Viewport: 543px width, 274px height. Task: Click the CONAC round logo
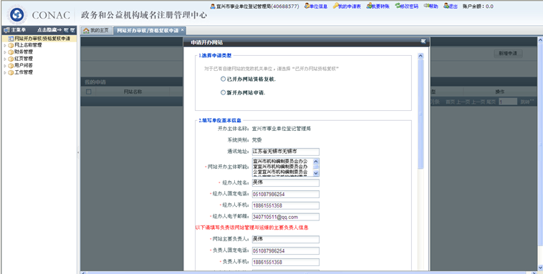pos(16,15)
